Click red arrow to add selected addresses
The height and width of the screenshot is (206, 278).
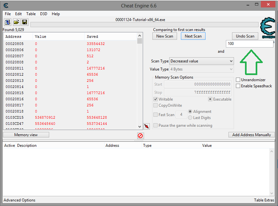pos(147,126)
